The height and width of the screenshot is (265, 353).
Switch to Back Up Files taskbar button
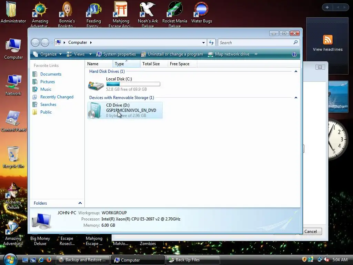(193, 260)
